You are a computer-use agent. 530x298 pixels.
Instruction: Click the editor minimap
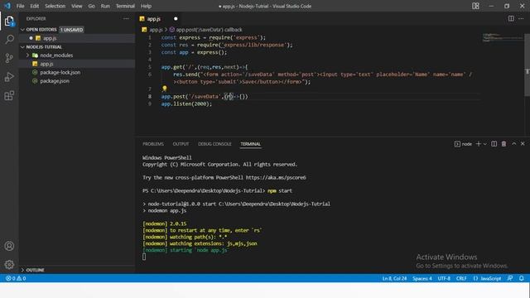[x=503, y=37]
